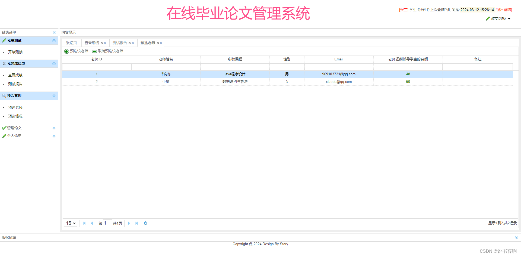Go to the last page
Viewport: 521px width, 256px height.
coord(136,223)
